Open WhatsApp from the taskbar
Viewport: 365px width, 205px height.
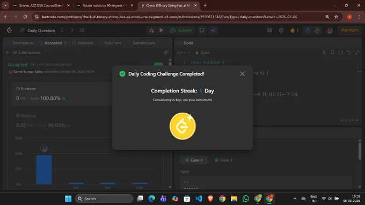coord(246,199)
